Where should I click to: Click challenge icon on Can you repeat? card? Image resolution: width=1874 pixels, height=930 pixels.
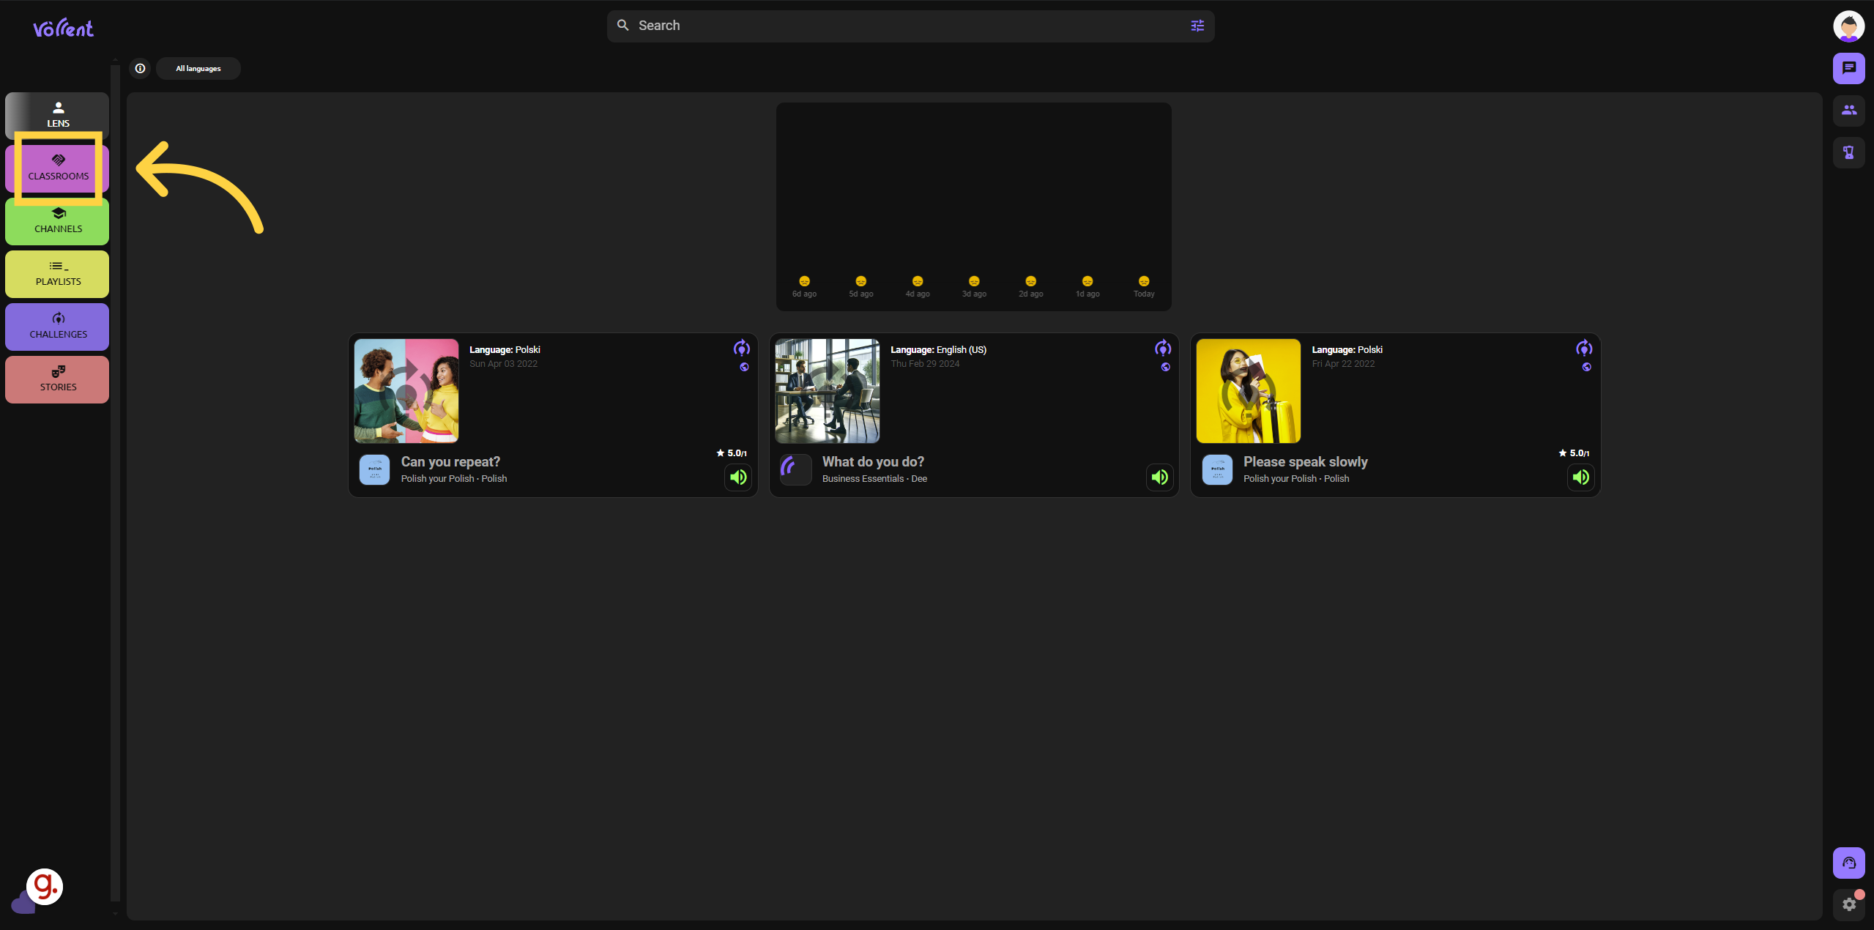[742, 348]
